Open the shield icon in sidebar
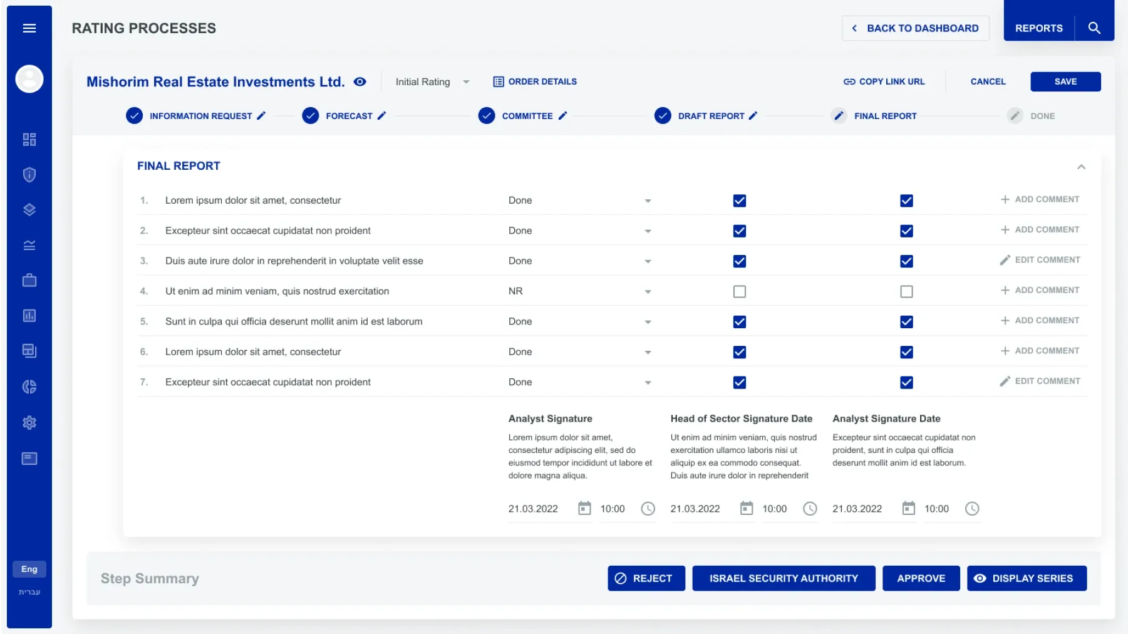Image resolution: width=1128 pixels, height=634 pixels. pos(29,174)
